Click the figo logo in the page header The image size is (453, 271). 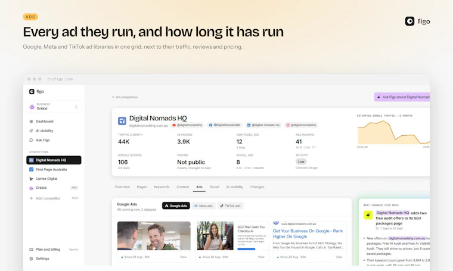(417, 21)
